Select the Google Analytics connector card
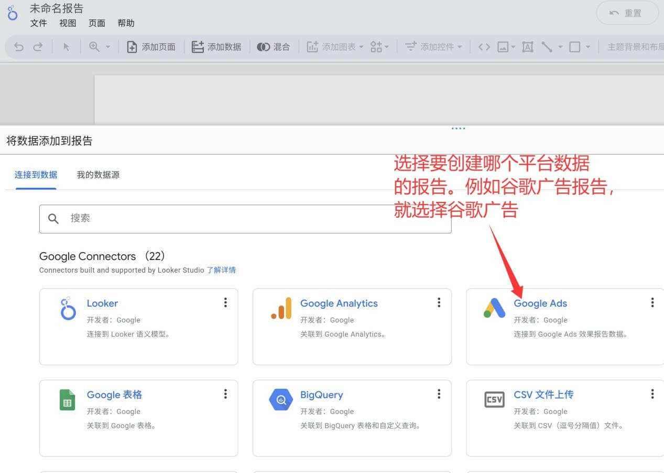The width and height of the screenshot is (664, 473). [352, 326]
